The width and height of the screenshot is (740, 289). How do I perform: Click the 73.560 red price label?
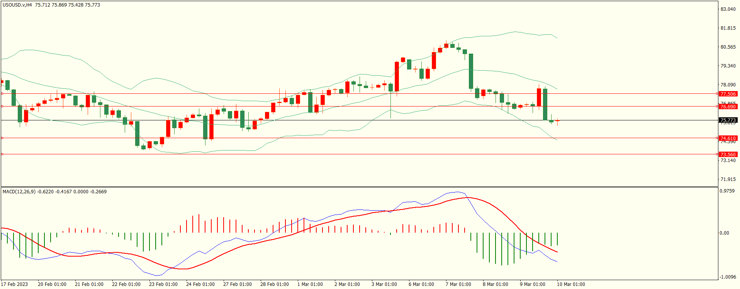click(x=728, y=154)
